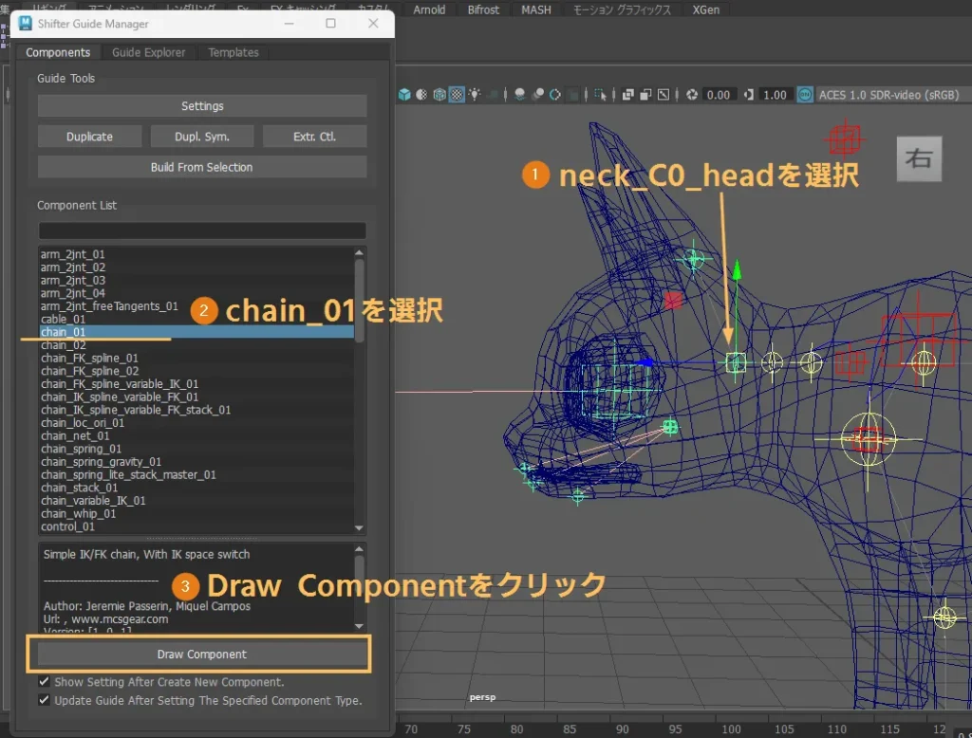The image size is (972, 738).
Task: Click the viewport exposure icon
Action: click(x=692, y=95)
